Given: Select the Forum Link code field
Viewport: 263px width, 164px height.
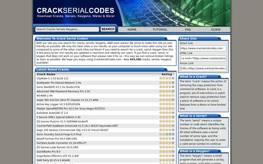Looking at the screenshot, I should (x=203, y=68).
